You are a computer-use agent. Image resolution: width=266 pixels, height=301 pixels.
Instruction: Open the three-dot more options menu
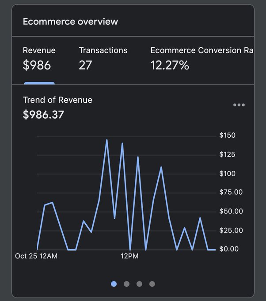(x=239, y=105)
